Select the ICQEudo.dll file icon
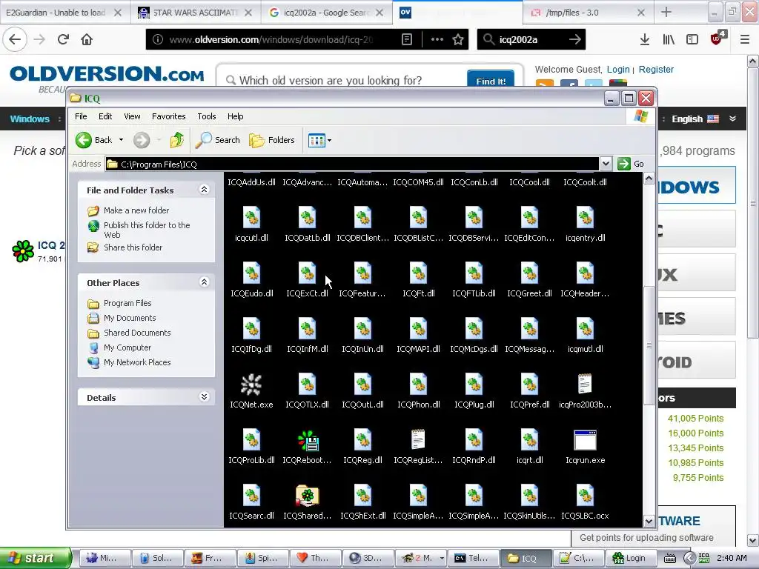The width and height of the screenshot is (759, 569). 251,273
